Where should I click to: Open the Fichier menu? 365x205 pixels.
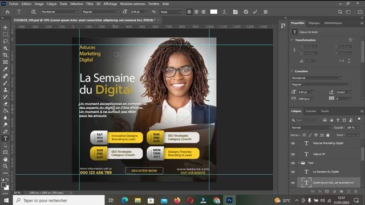point(14,4)
